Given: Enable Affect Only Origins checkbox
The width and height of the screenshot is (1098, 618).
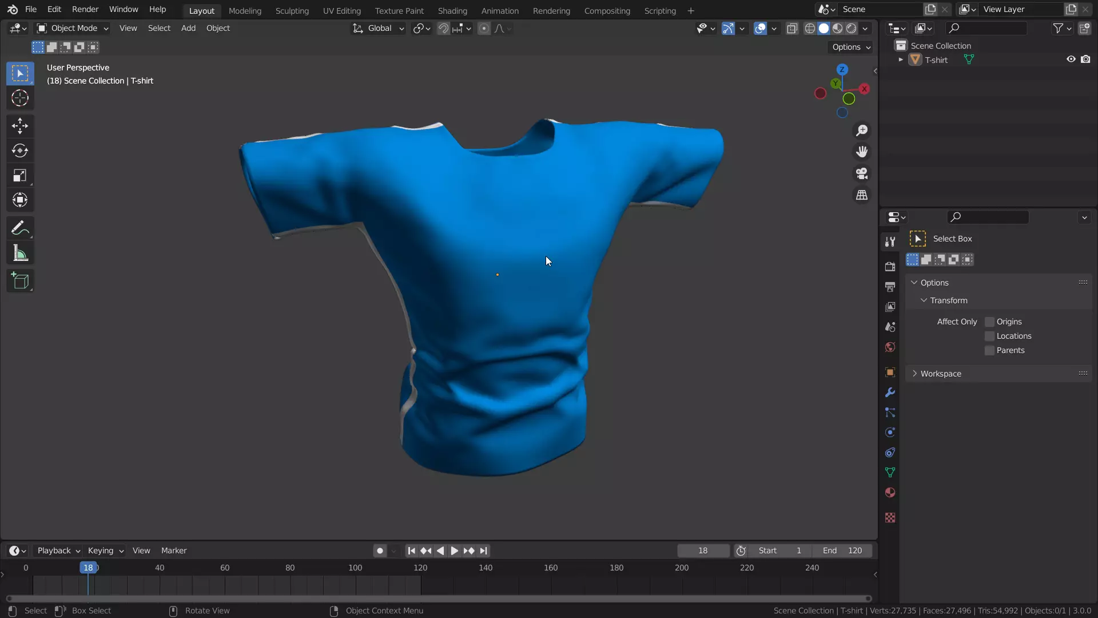Looking at the screenshot, I should point(989,322).
